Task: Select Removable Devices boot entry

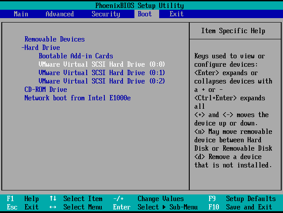Action: tap(55, 39)
